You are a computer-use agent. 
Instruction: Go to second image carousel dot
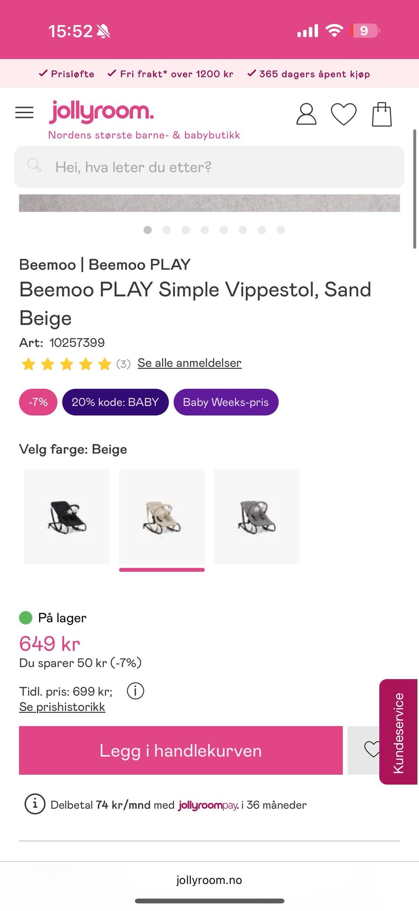167,230
